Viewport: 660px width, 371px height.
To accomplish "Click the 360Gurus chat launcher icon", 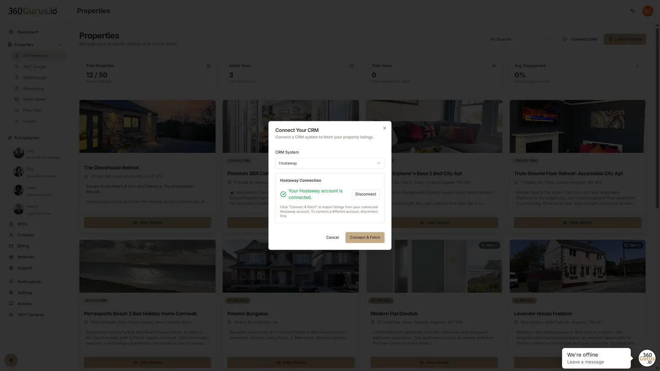I will [647, 358].
